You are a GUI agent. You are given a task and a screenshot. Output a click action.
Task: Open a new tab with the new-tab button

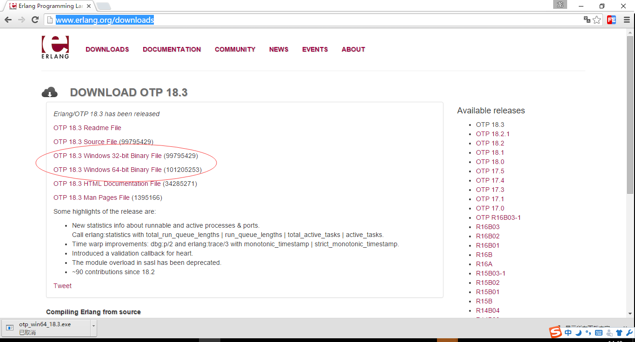(103, 6)
